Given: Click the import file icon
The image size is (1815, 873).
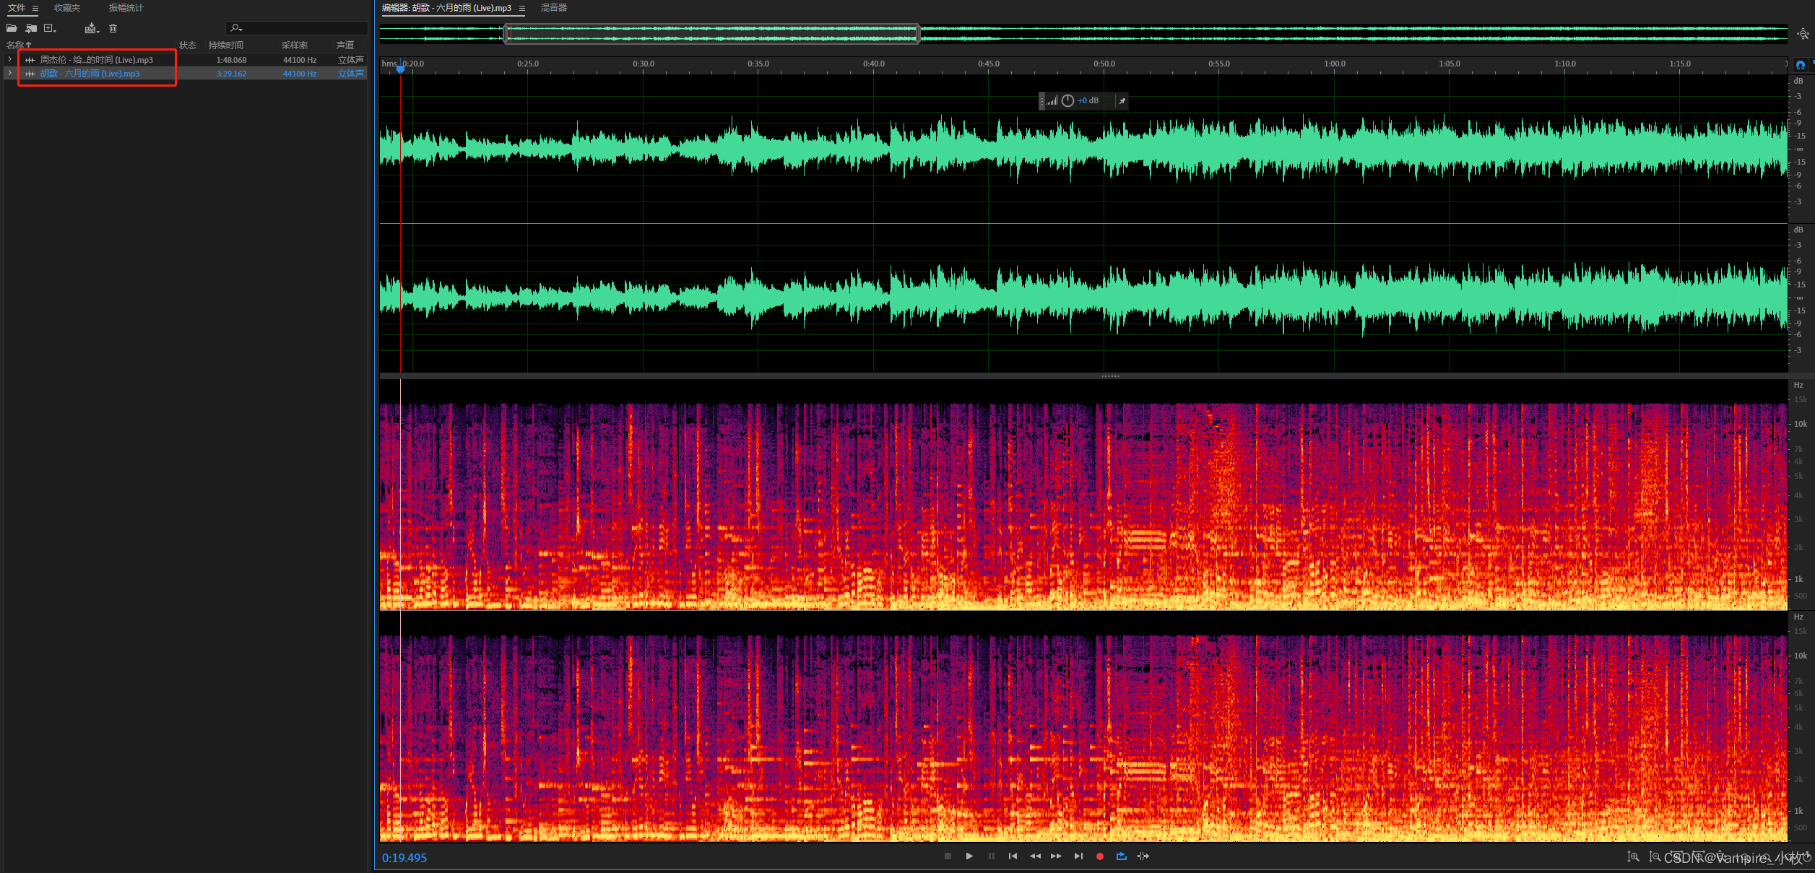Looking at the screenshot, I should [x=31, y=28].
